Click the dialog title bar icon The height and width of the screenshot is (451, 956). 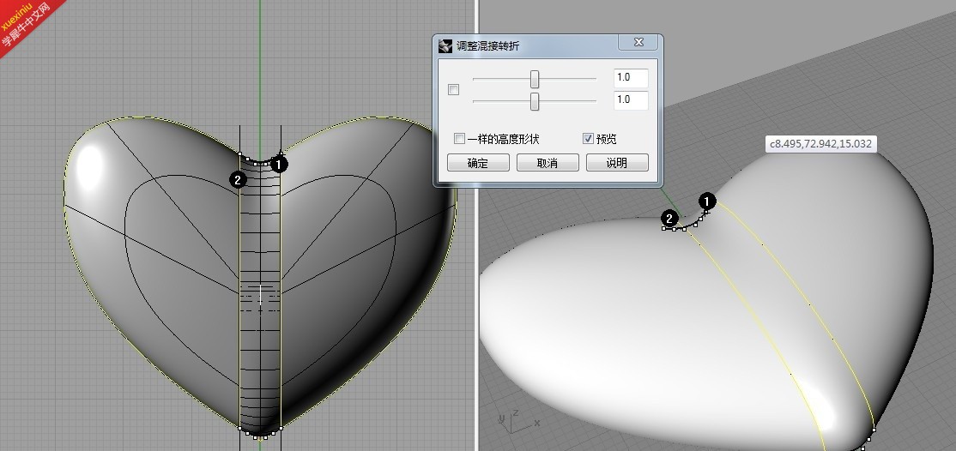pyautogui.click(x=445, y=45)
